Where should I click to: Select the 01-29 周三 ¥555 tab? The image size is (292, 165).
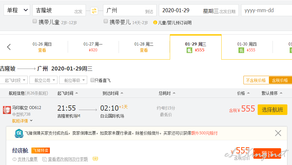coord(196,47)
